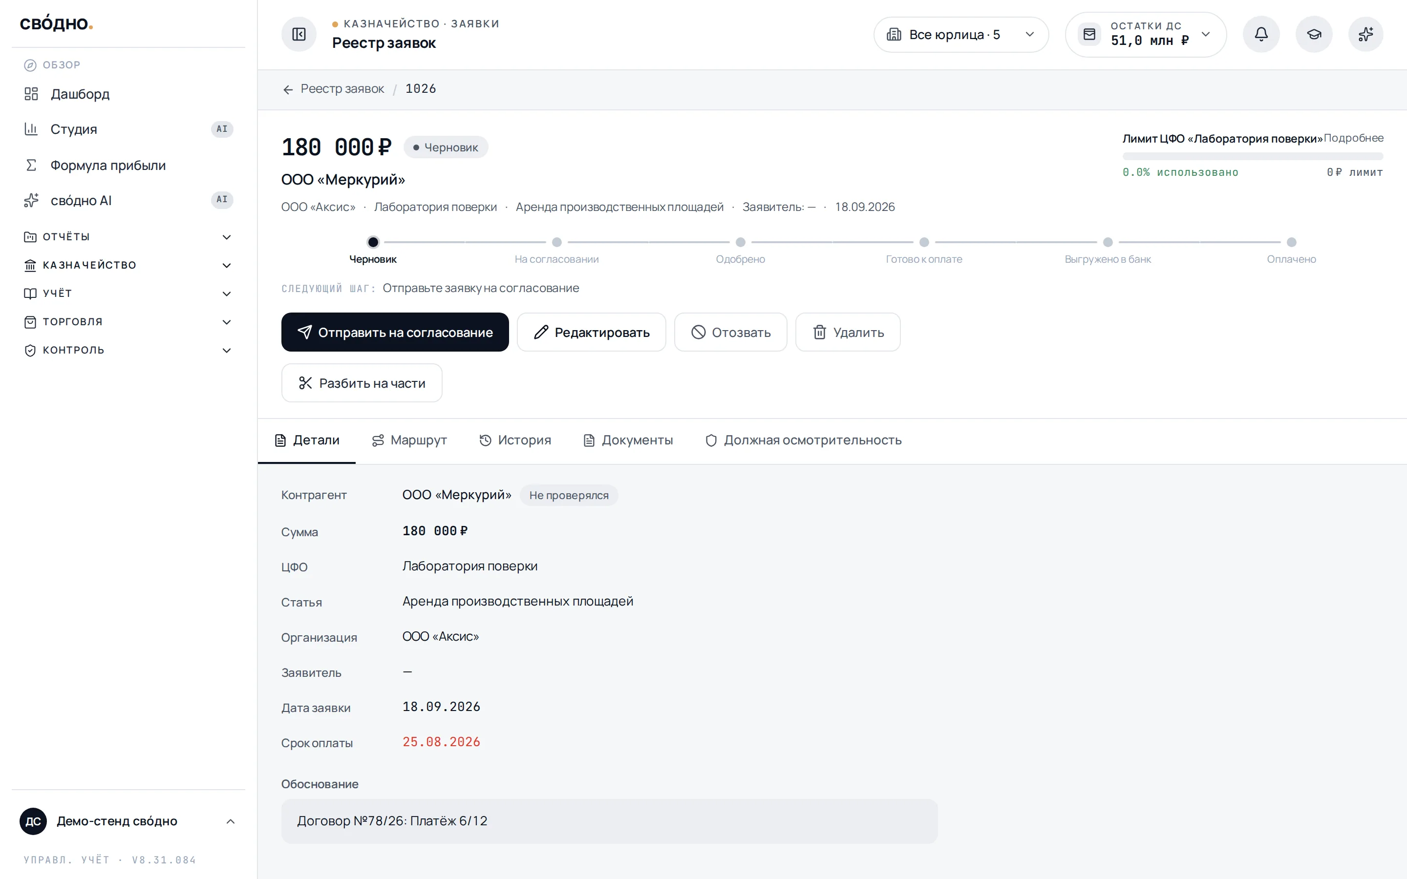Click the Черновик status badge
Image resolution: width=1407 pixels, height=879 pixels.
point(446,147)
